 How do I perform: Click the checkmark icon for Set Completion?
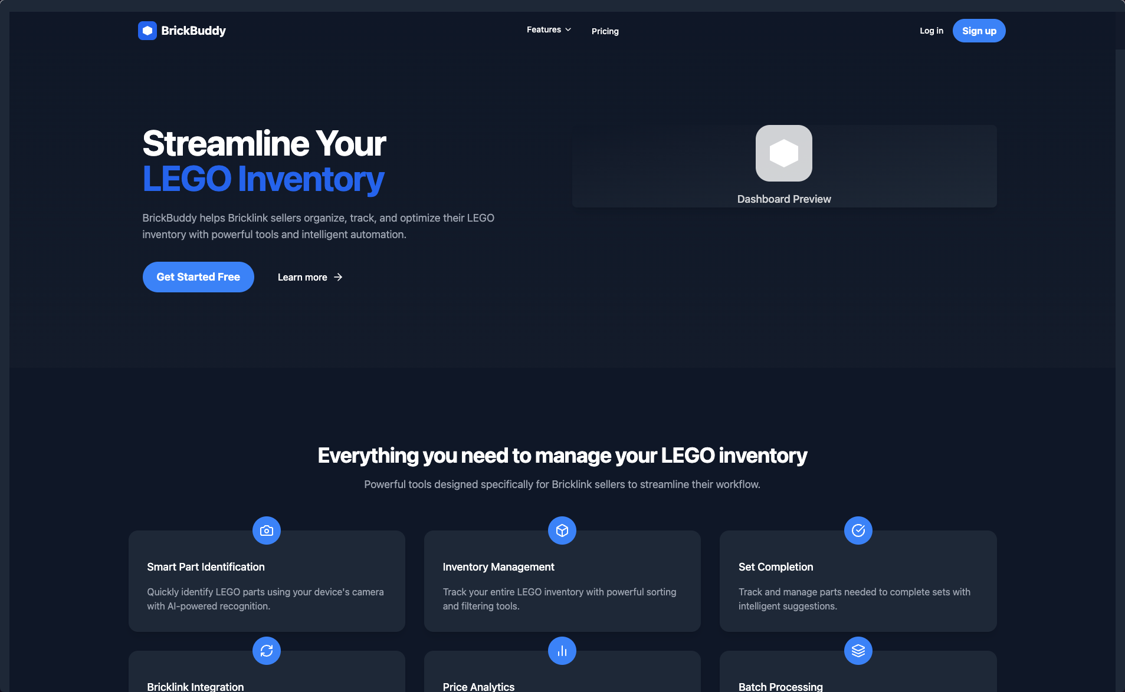pyautogui.click(x=858, y=530)
